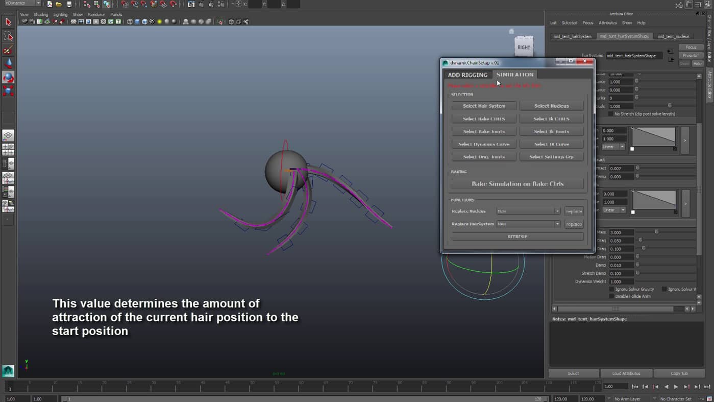Click the Load Attributes button

click(626, 373)
